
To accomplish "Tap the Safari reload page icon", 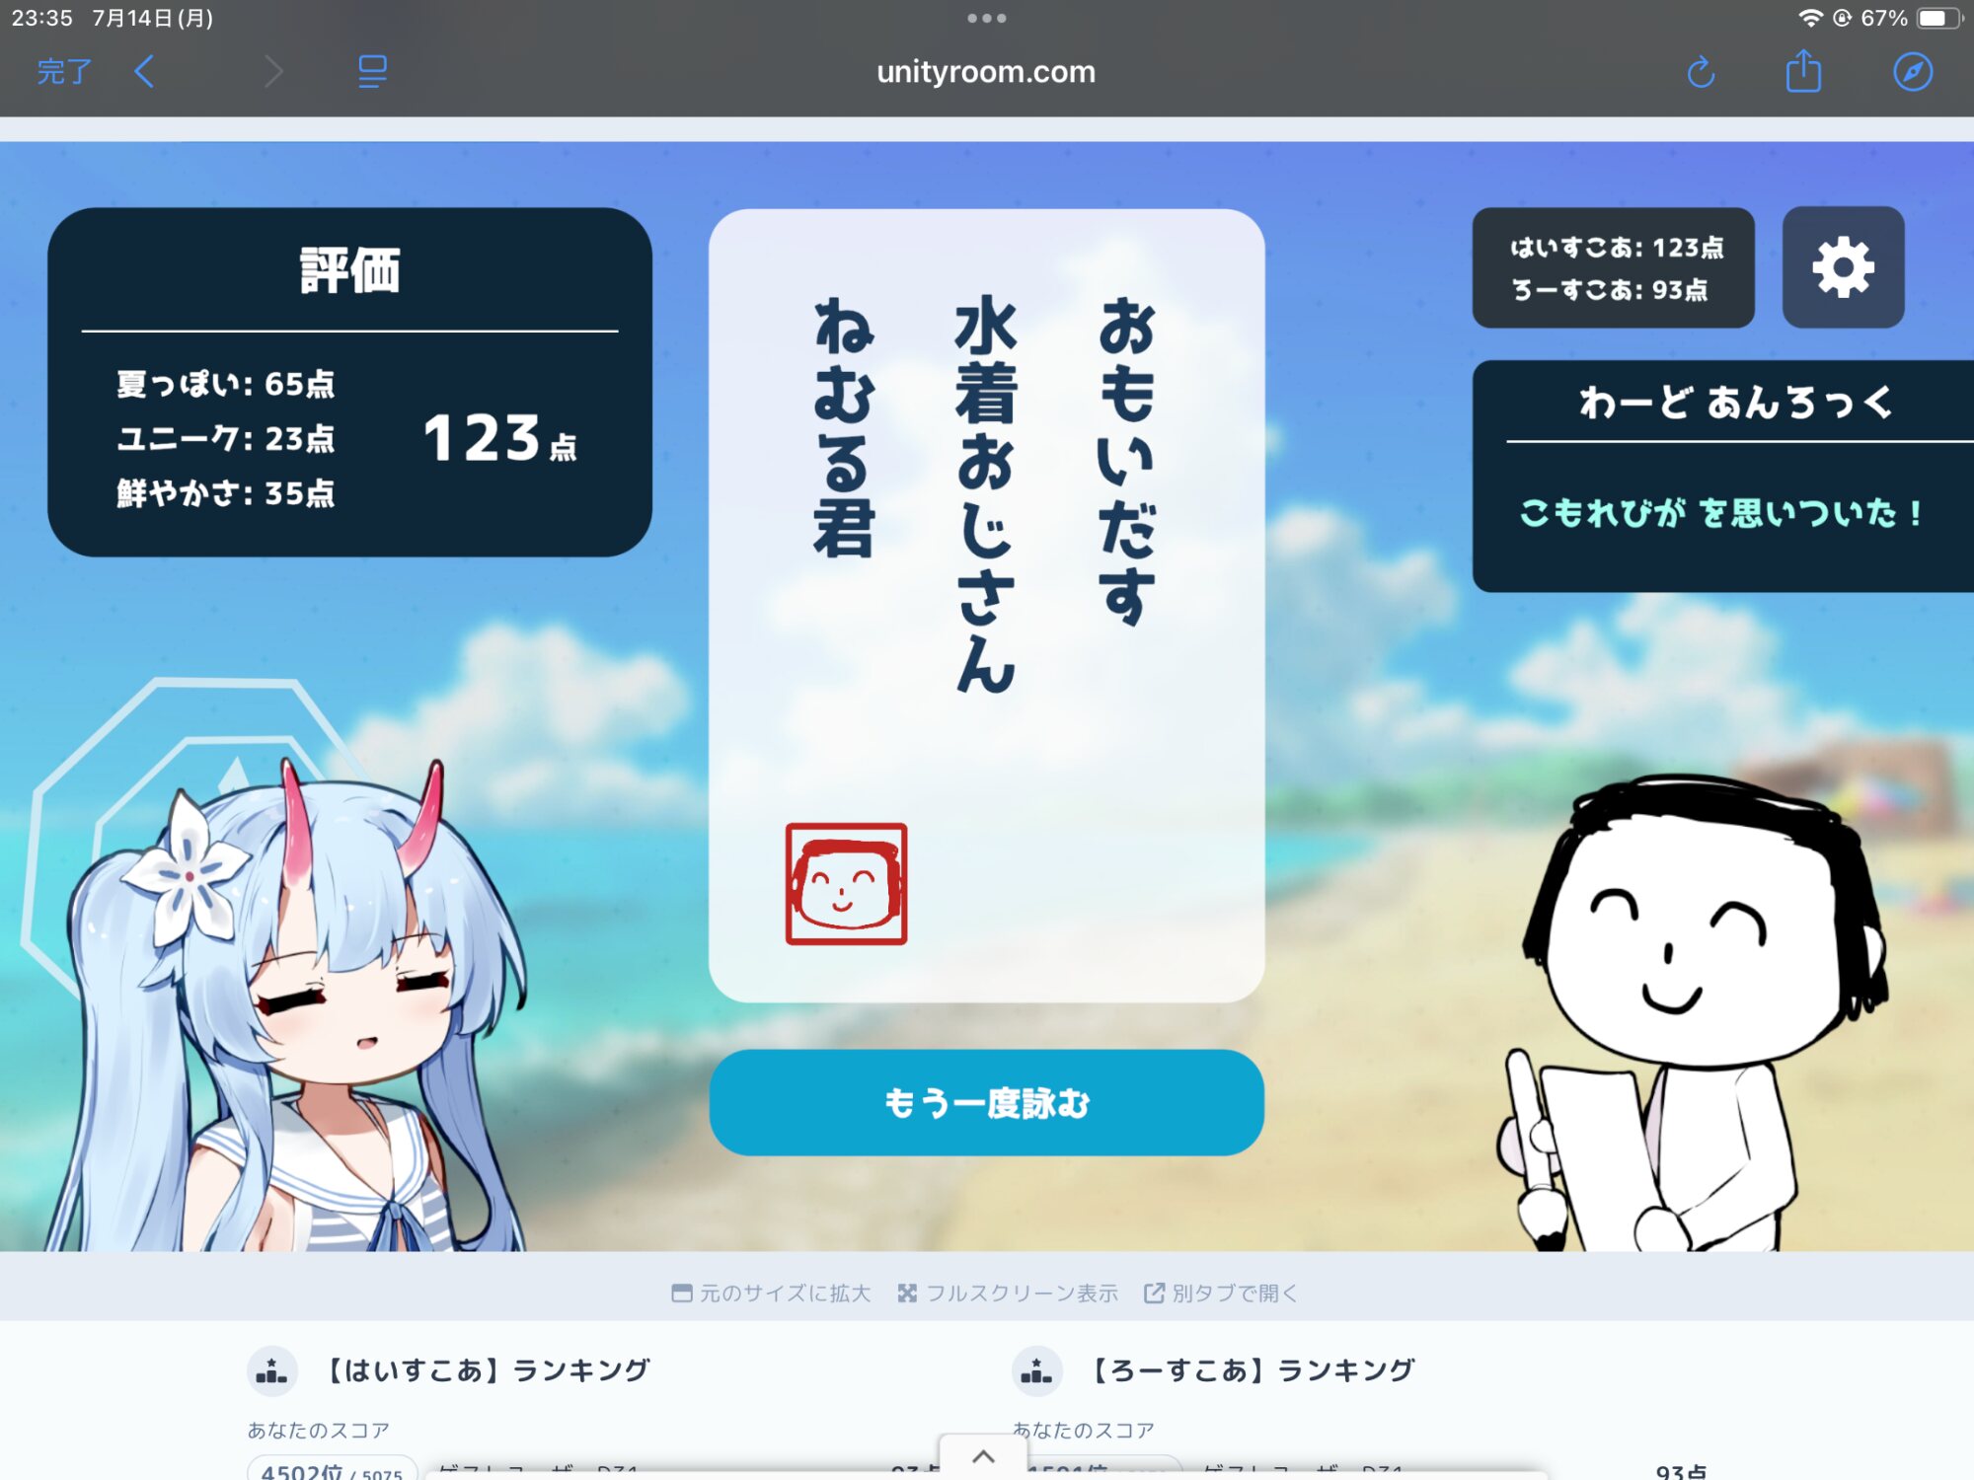I will click(x=1701, y=72).
